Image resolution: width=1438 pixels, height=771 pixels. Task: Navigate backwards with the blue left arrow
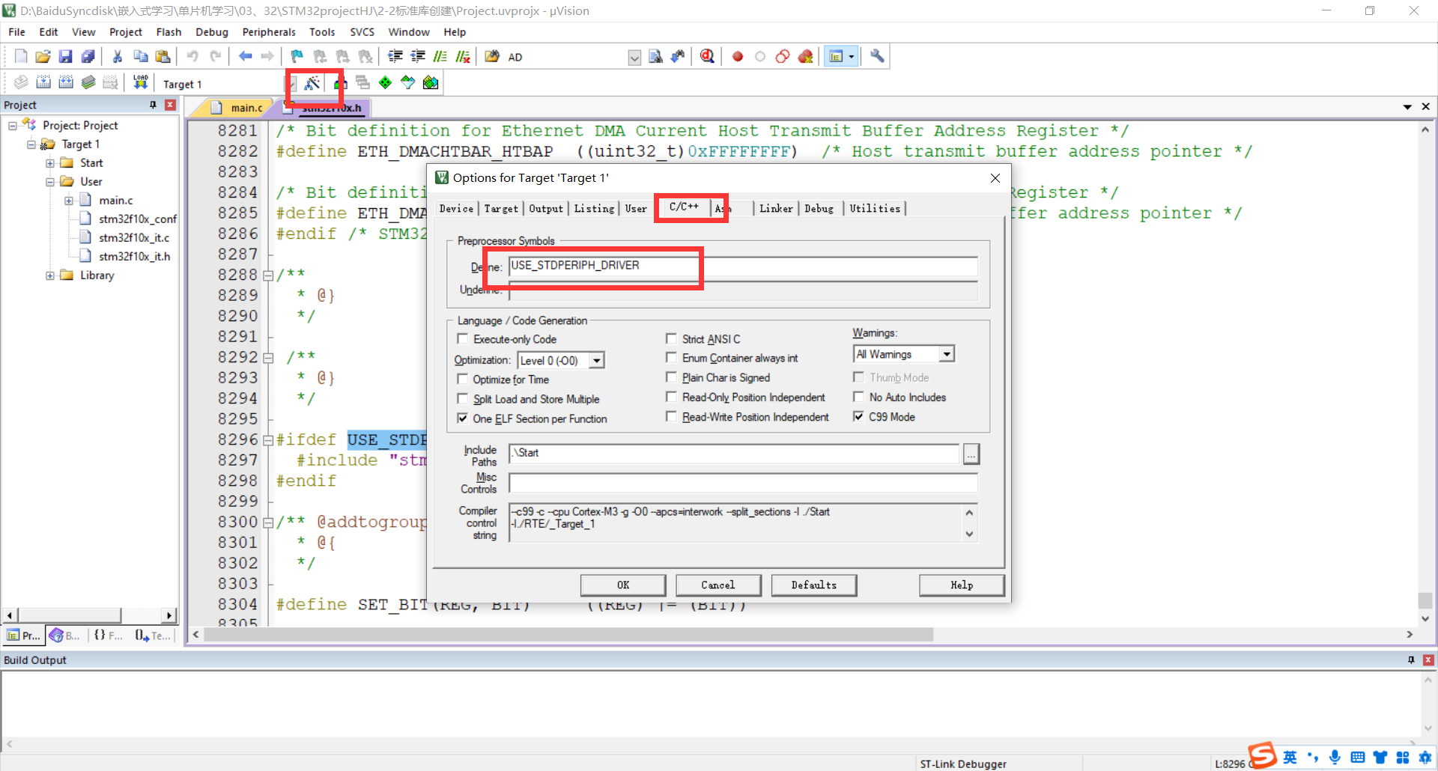pos(245,56)
